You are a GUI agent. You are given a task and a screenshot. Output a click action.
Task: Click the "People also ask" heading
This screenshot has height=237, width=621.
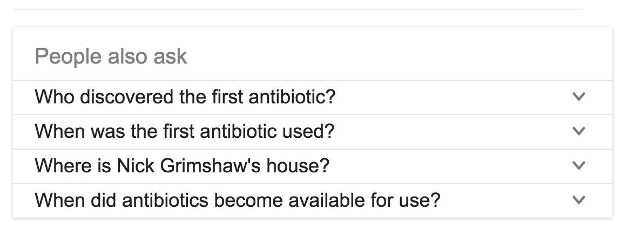pyautogui.click(x=111, y=57)
